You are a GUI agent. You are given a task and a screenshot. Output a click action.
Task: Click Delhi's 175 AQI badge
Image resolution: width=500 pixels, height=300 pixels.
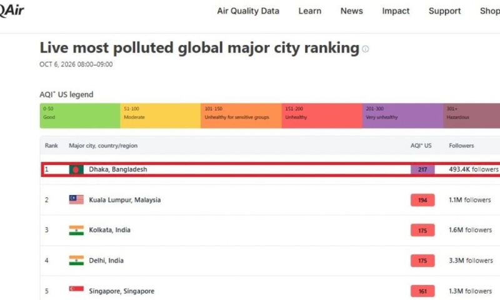tap(422, 261)
